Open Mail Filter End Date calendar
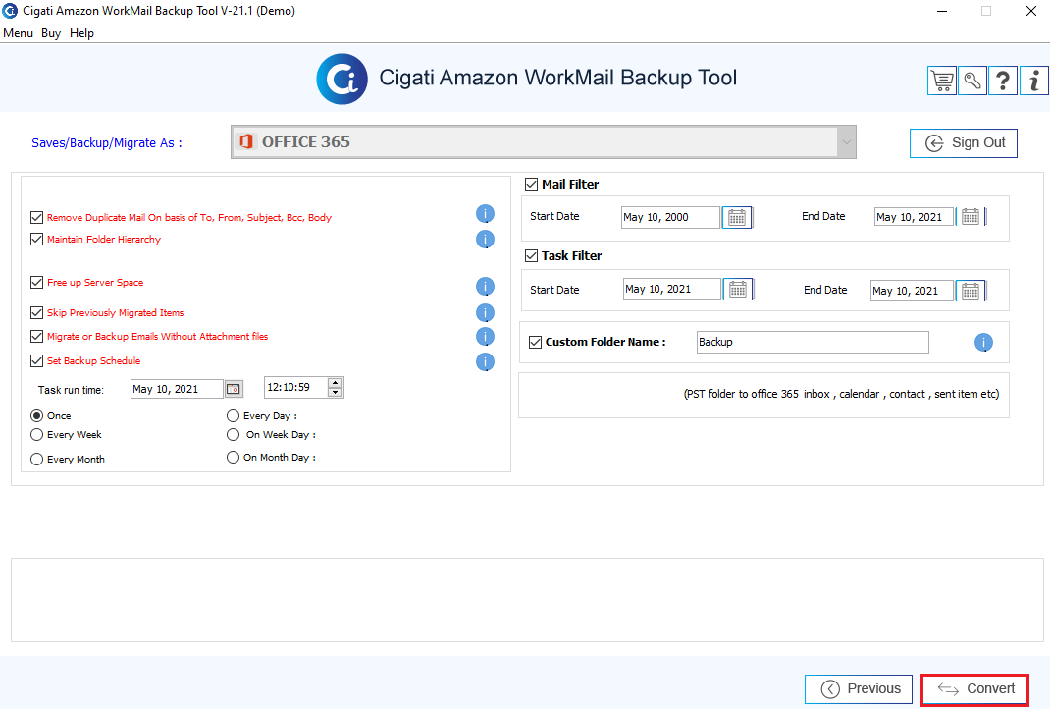The width and height of the screenshot is (1050, 709). coord(971,216)
